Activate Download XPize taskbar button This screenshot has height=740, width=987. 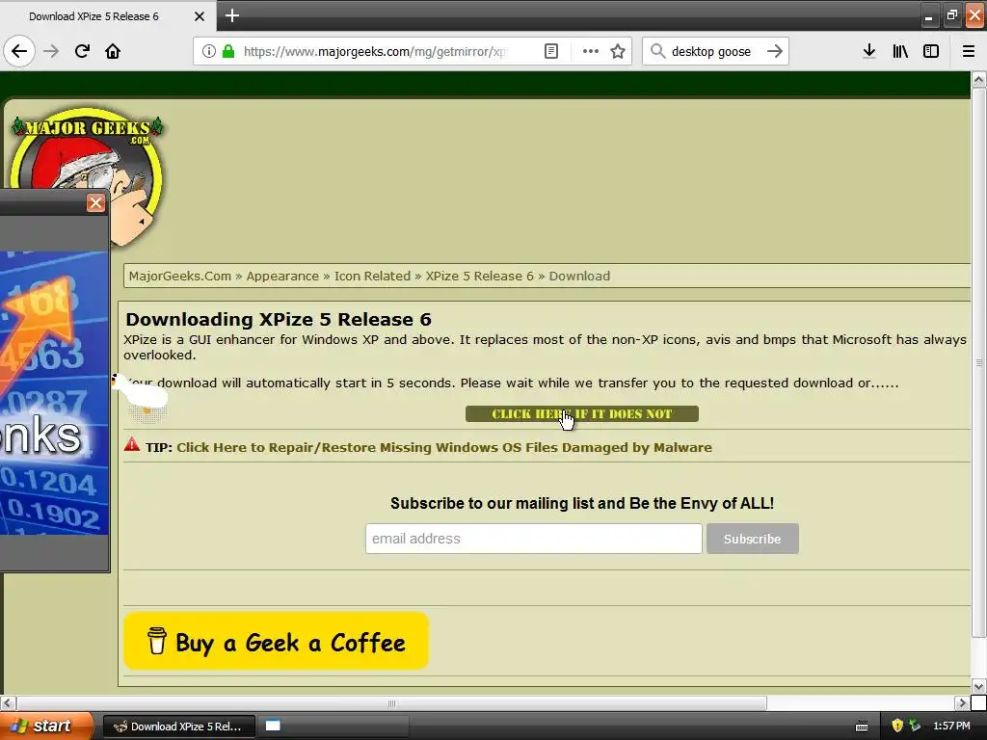click(x=178, y=727)
